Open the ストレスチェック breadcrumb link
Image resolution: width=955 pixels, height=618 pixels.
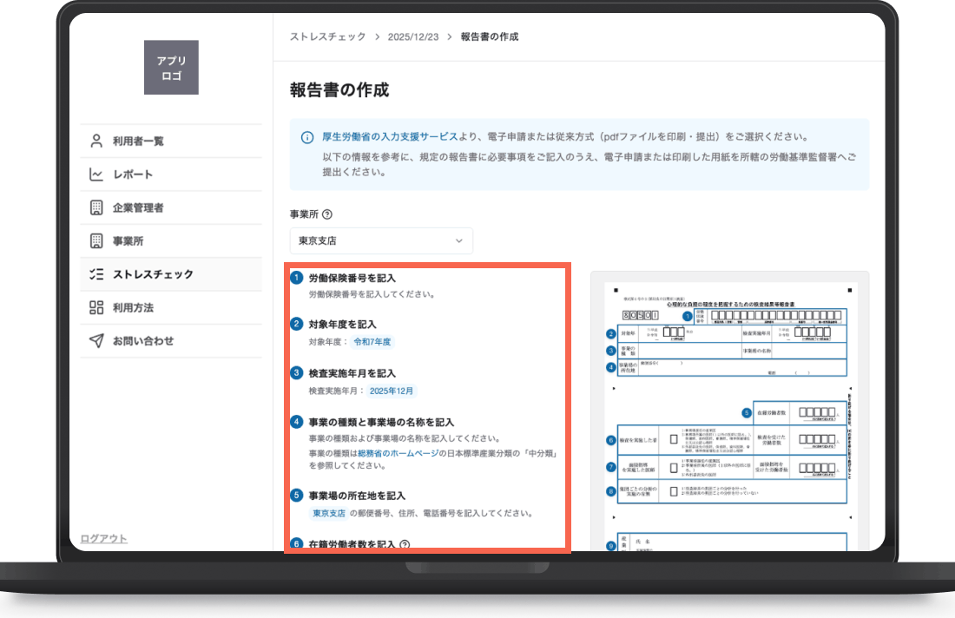pos(327,36)
